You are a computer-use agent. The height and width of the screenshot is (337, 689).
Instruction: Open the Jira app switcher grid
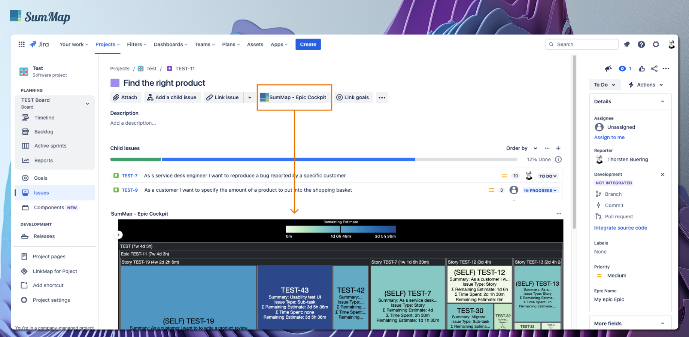(22, 44)
